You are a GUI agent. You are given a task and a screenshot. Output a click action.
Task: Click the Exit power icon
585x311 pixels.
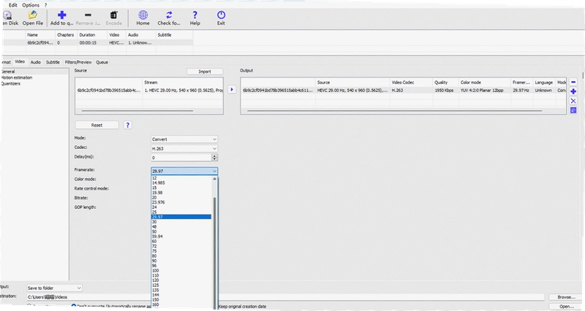(221, 18)
